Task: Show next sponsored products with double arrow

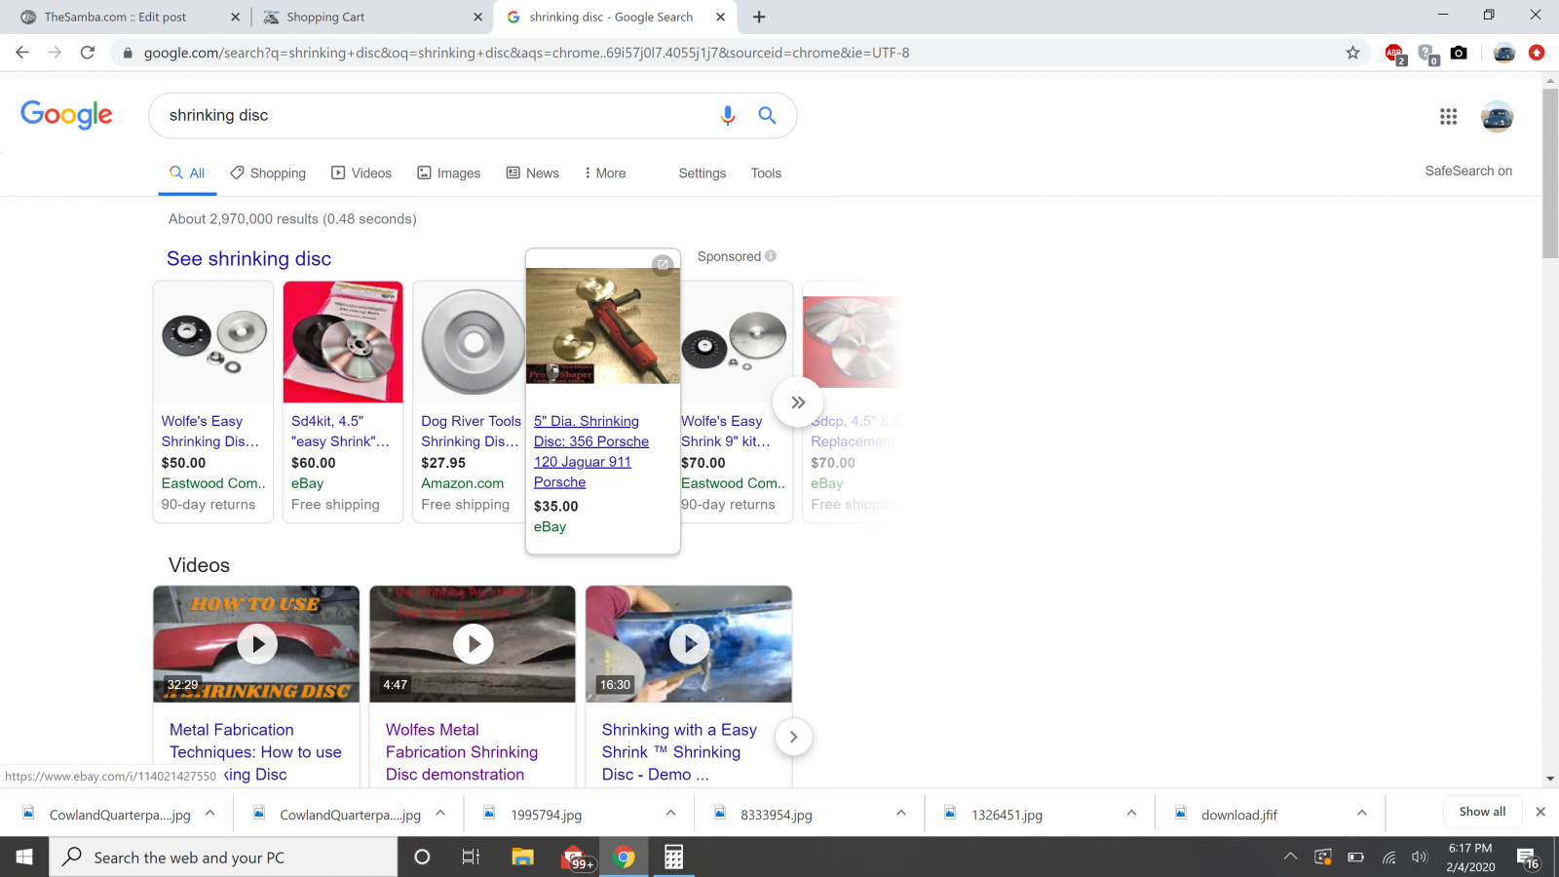Action: (797, 402)
